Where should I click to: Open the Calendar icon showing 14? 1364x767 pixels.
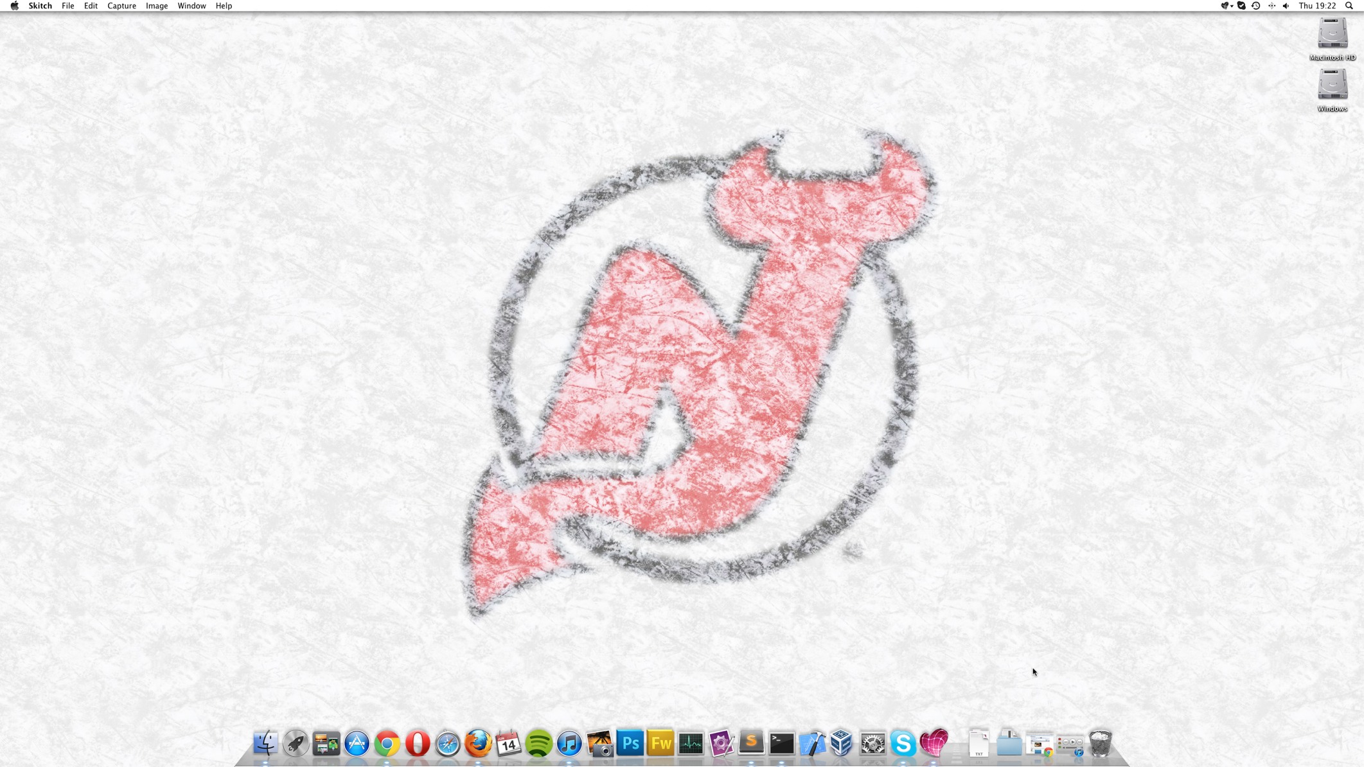[508, 743]
